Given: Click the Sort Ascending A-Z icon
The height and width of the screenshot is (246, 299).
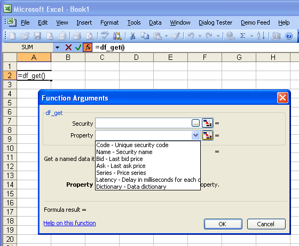Looking at the screenshot, I should pos(261,36).
